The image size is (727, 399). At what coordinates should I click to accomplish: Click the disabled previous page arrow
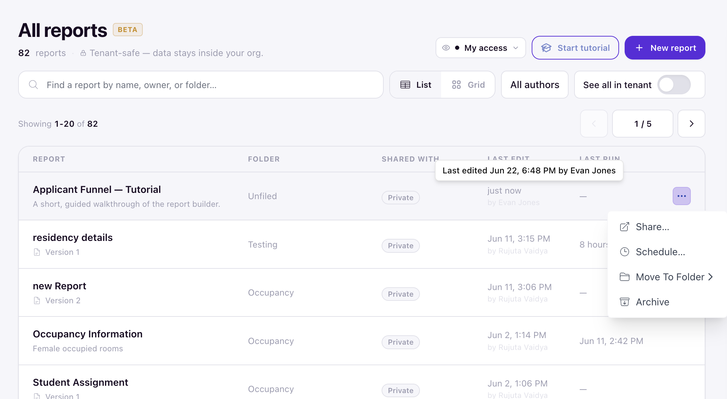pos(594,124)
